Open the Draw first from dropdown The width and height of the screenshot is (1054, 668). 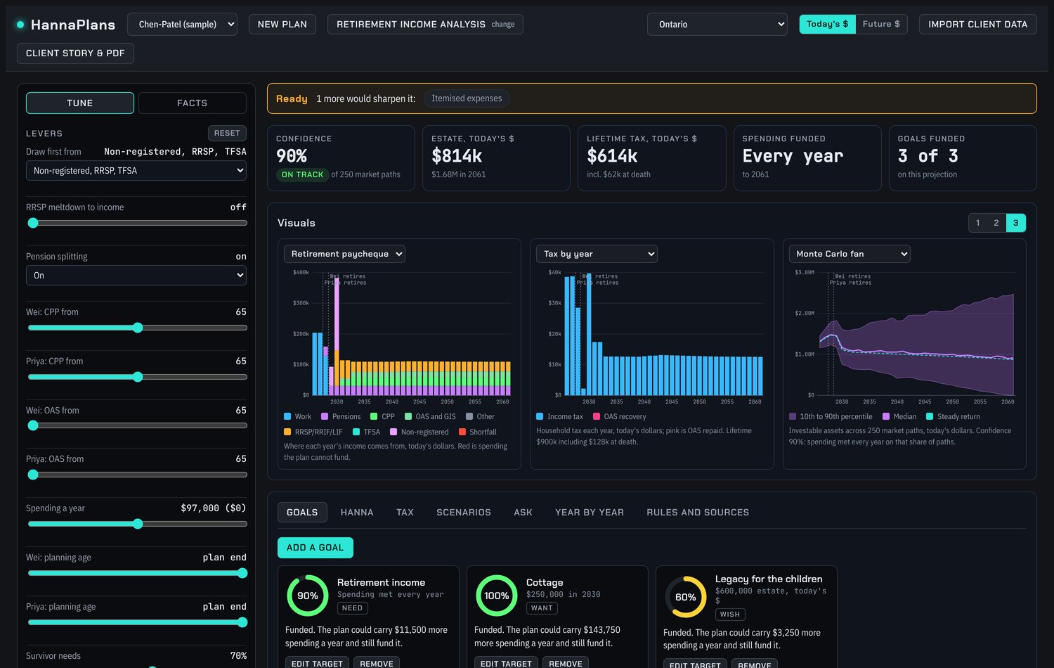(136, 170)
